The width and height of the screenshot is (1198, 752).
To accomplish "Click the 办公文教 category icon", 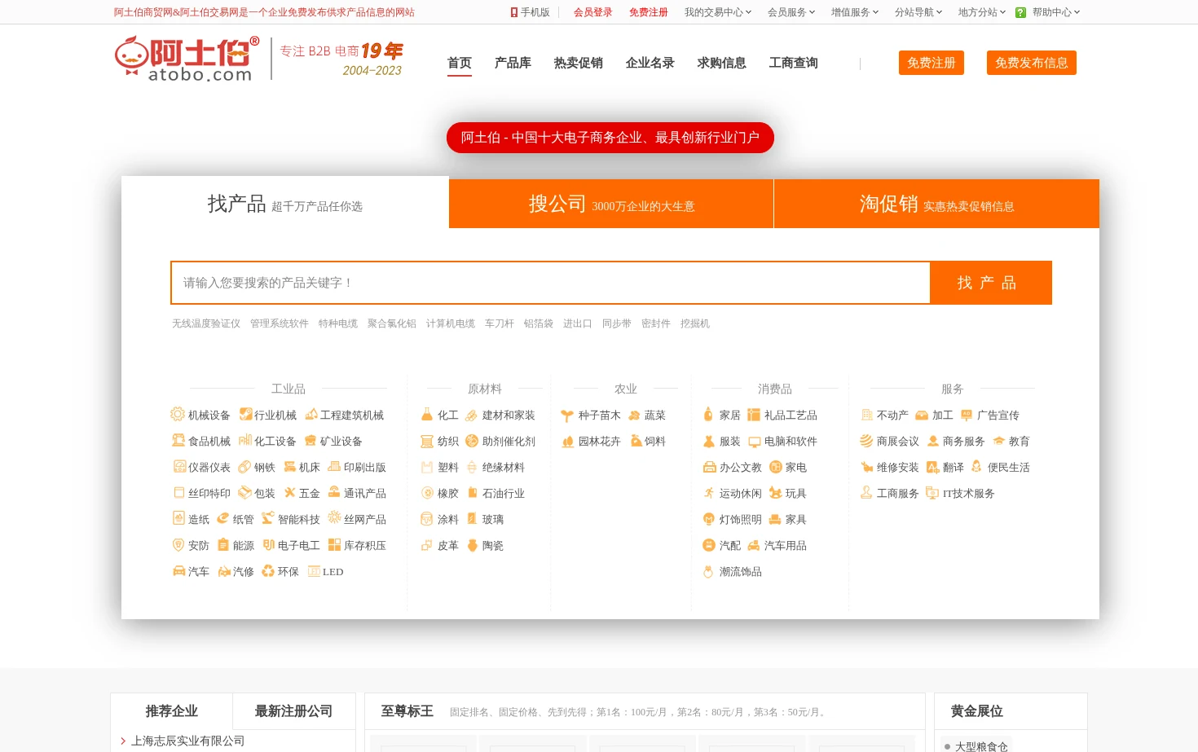I will click(x=709, y=467).
